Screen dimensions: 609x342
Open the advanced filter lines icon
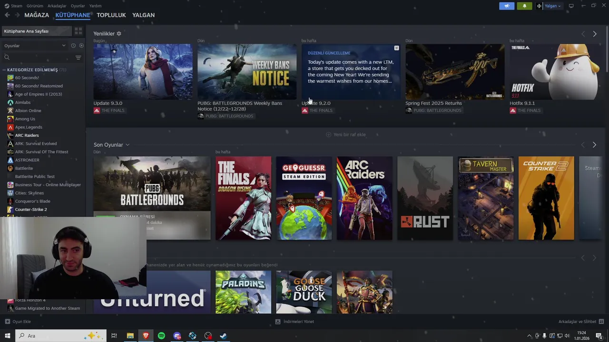point(78,57)
